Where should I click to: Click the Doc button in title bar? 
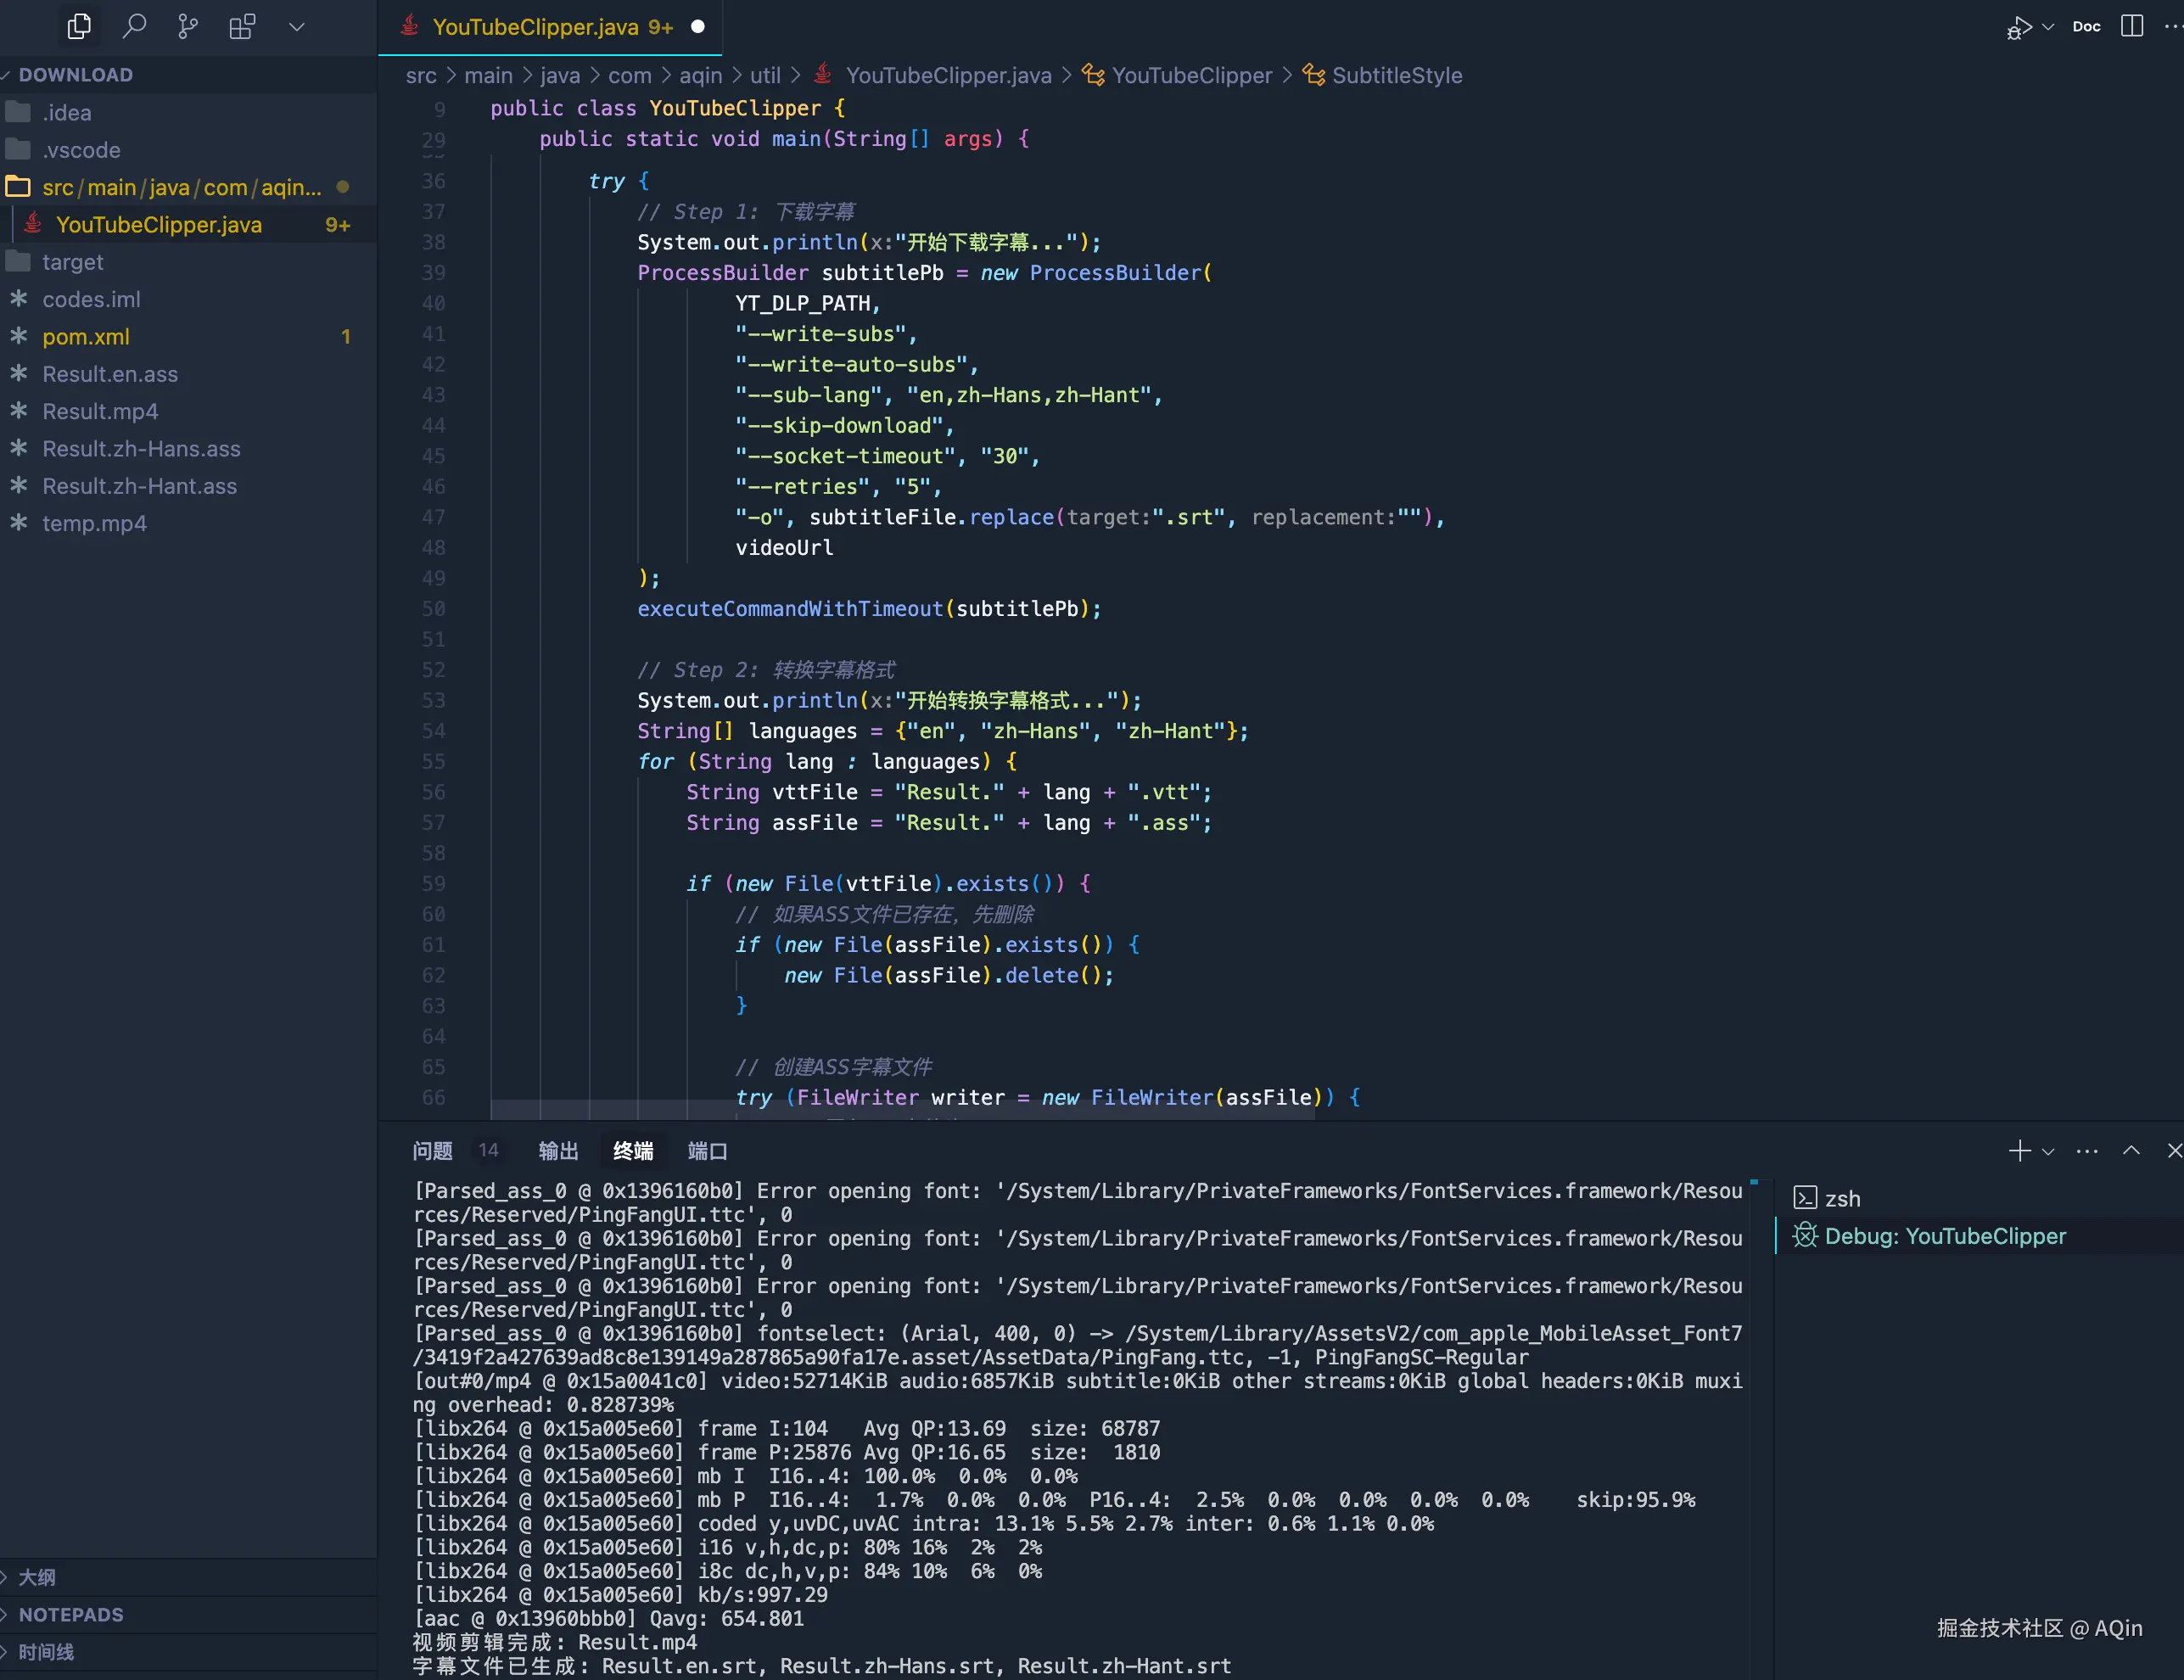pos(2086,27)
